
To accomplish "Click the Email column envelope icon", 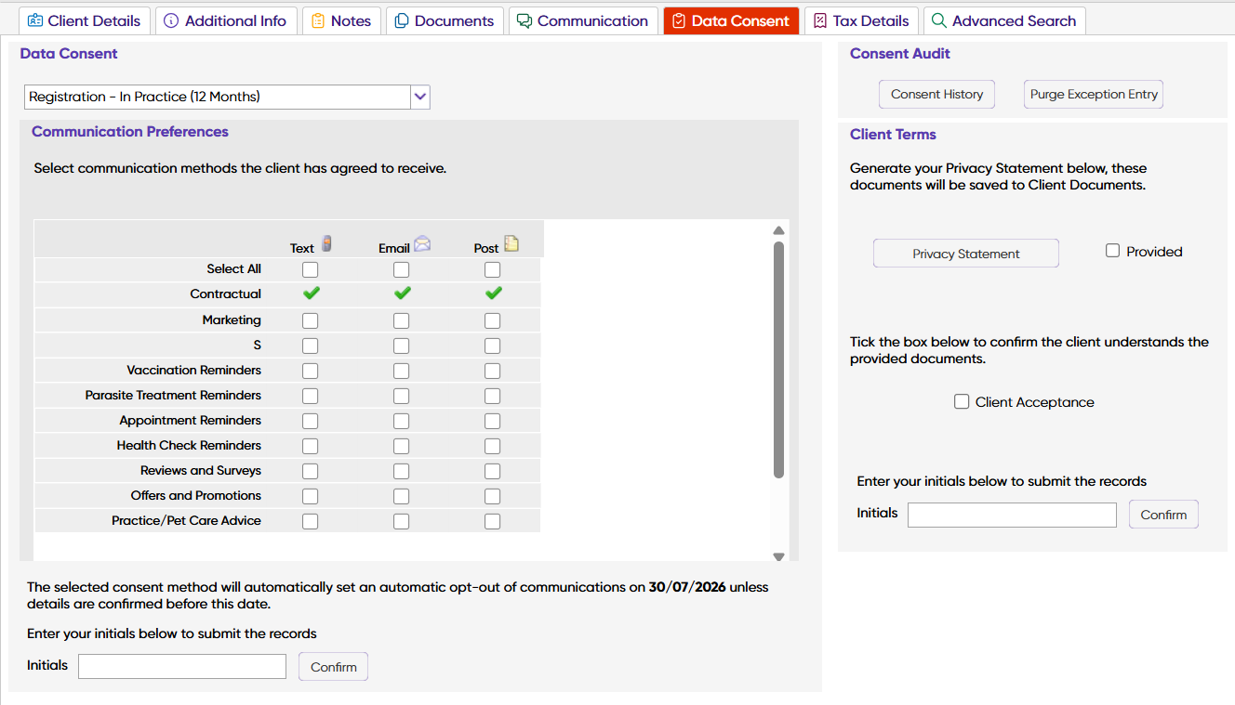I will 422,244.
